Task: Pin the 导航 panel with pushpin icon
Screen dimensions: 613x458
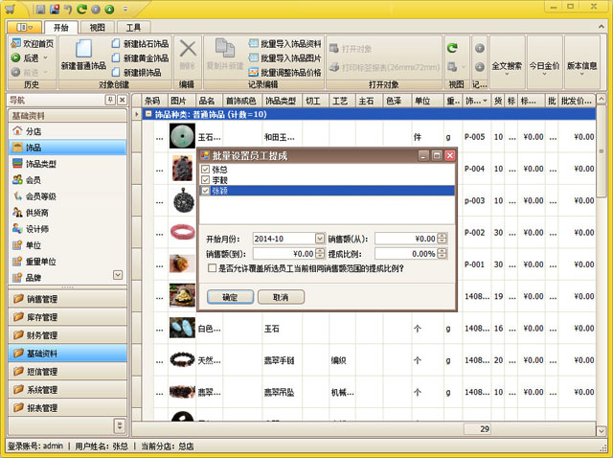Action: [x=110, y=100]
